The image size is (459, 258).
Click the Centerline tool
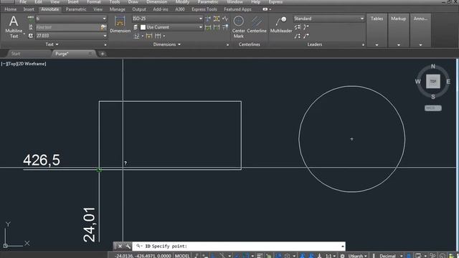coord(257,24)
